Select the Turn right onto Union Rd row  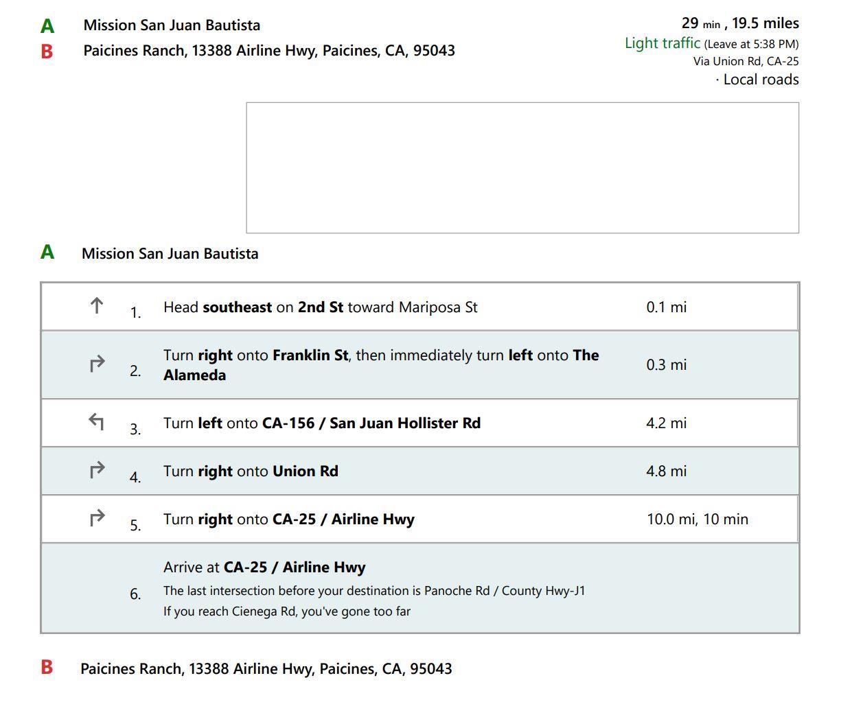419,471
